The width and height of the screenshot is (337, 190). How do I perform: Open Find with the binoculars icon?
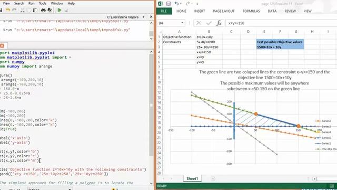tap(43, 10)
